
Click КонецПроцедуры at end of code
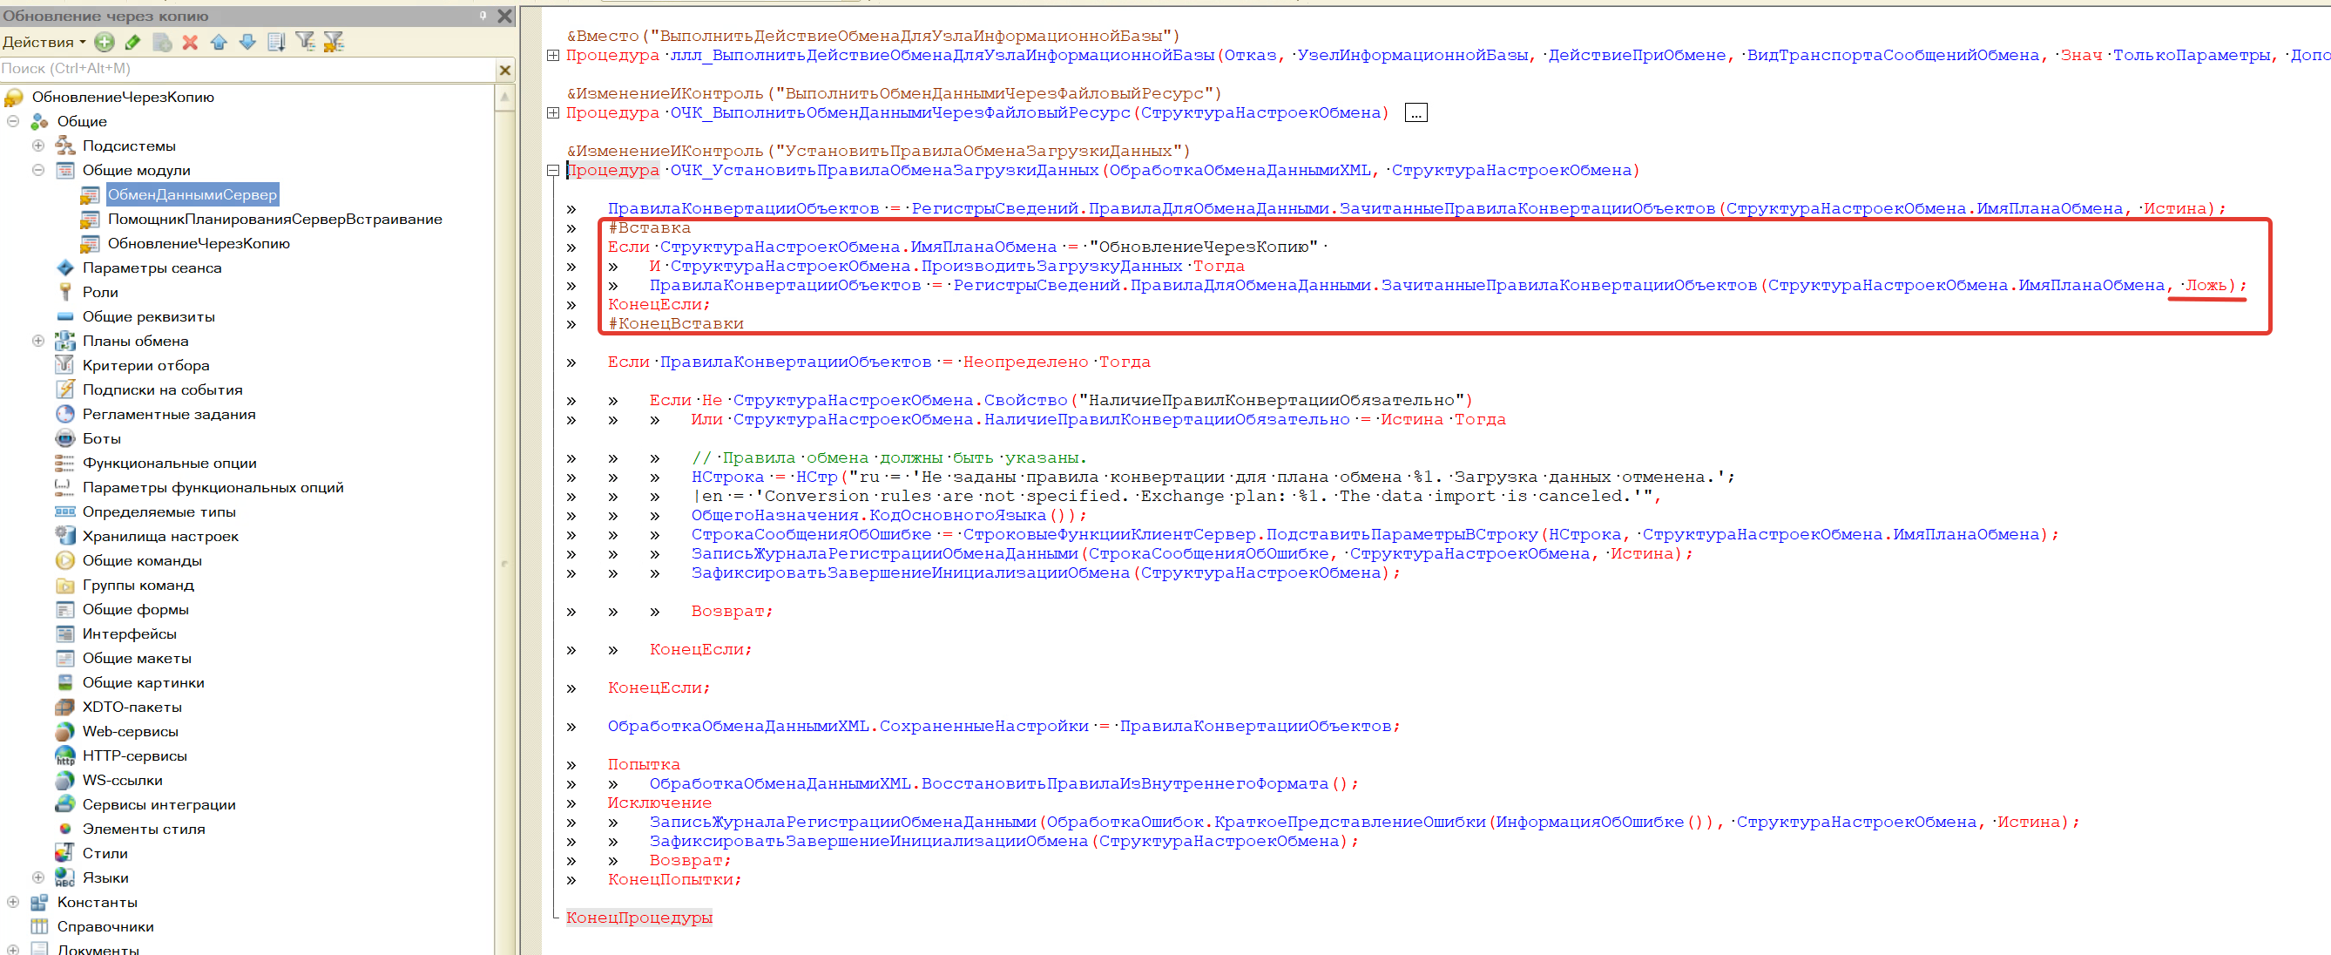click(638, 918)
